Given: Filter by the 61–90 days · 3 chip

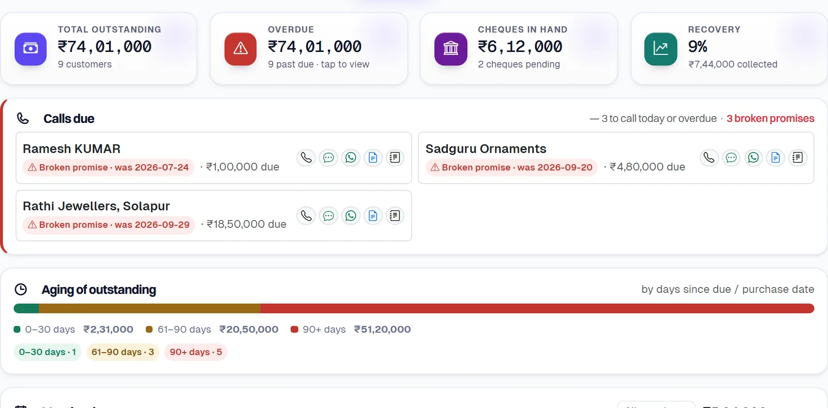Looking at the screenshot, I should point(123,352).
